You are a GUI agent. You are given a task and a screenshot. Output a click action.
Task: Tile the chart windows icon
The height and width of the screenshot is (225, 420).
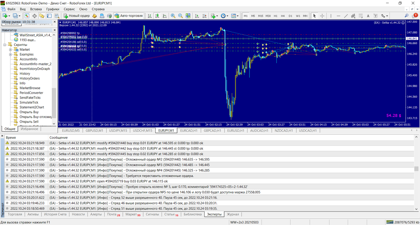tap(188, 16)
